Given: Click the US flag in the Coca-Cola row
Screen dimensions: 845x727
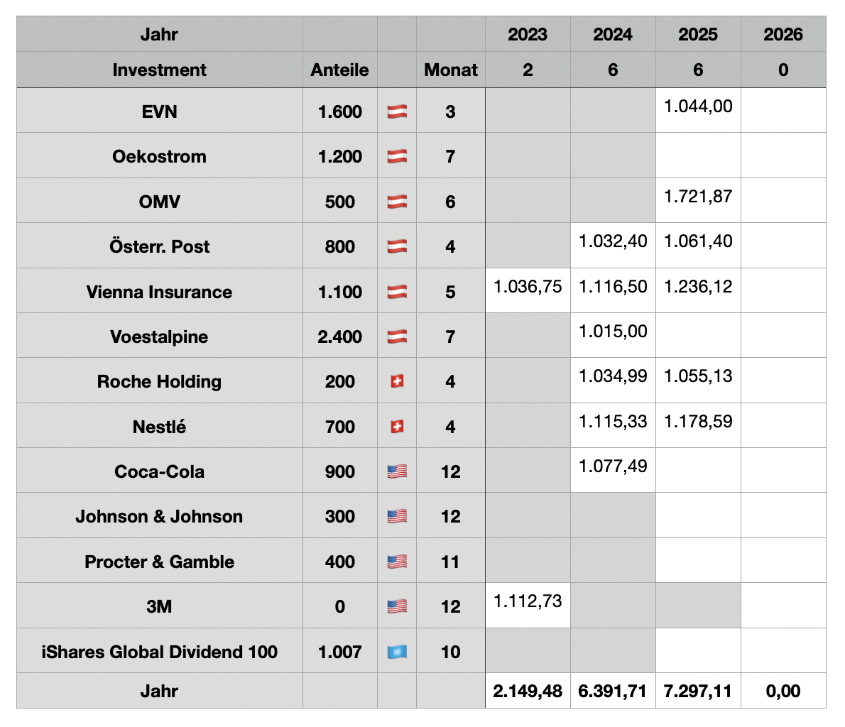Looking at the screenshot, I should [x=397, y=471].
